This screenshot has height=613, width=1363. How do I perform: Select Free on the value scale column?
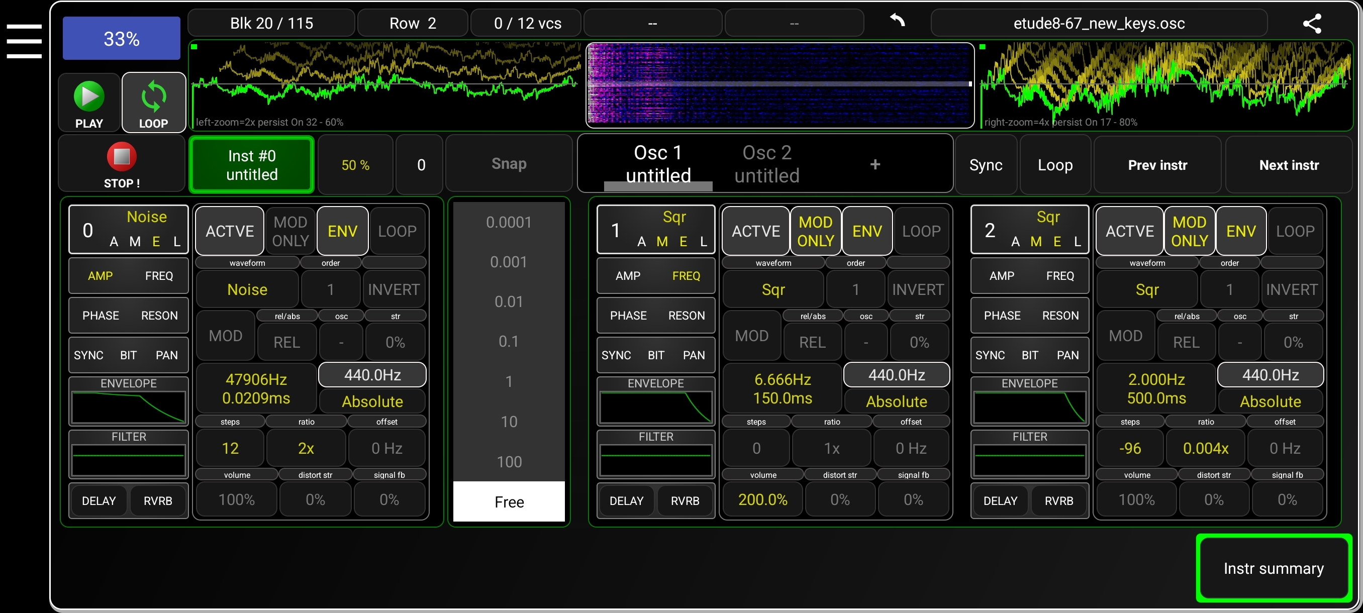[x=509, y=501]
